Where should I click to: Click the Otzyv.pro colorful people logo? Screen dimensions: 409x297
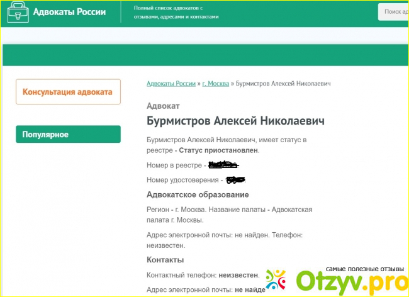(x=277, y=282)
